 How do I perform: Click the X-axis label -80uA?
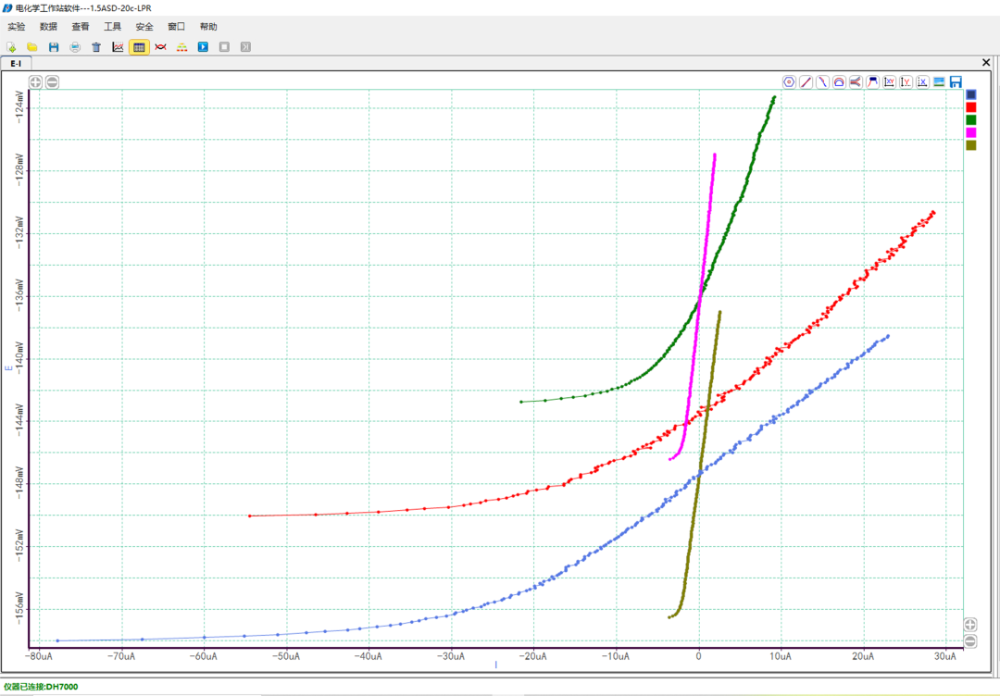[39, 656]
